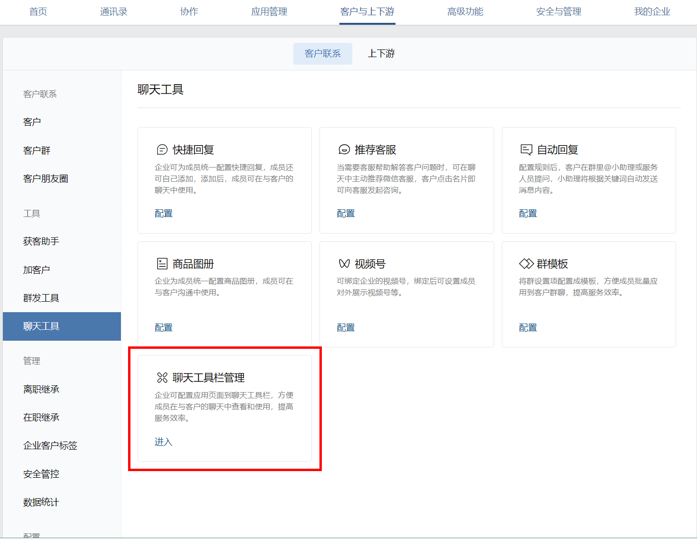This screenshot has height=542, width=697.
Task: Click 进入 under 聊天工具栏管理 card
Action: coord(163,442)
